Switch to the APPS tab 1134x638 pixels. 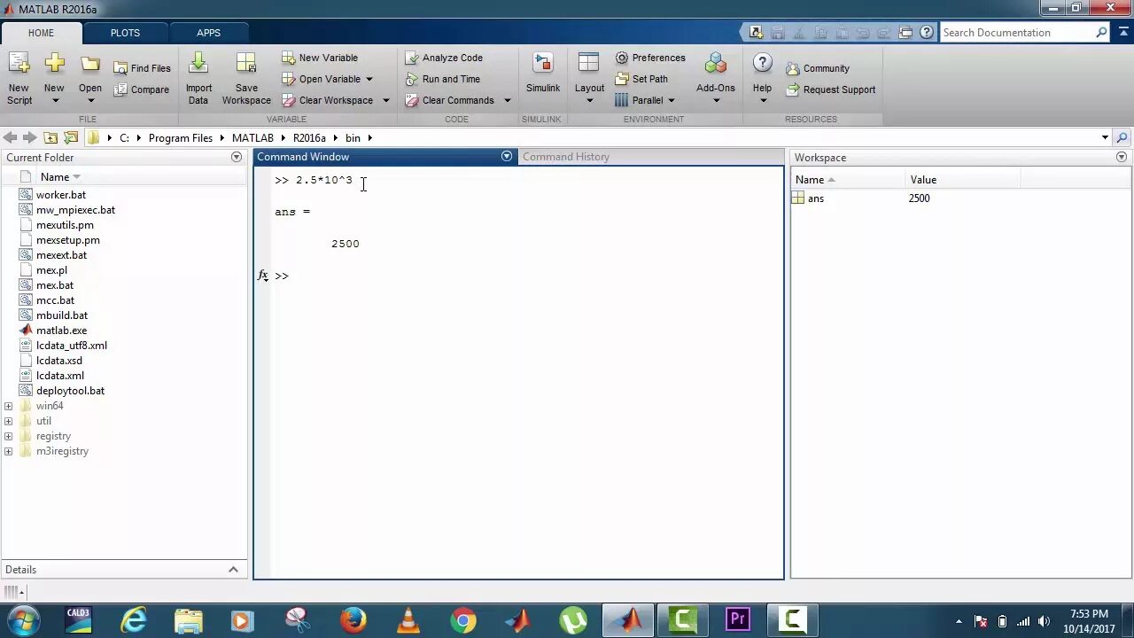(x=208, y=33)
